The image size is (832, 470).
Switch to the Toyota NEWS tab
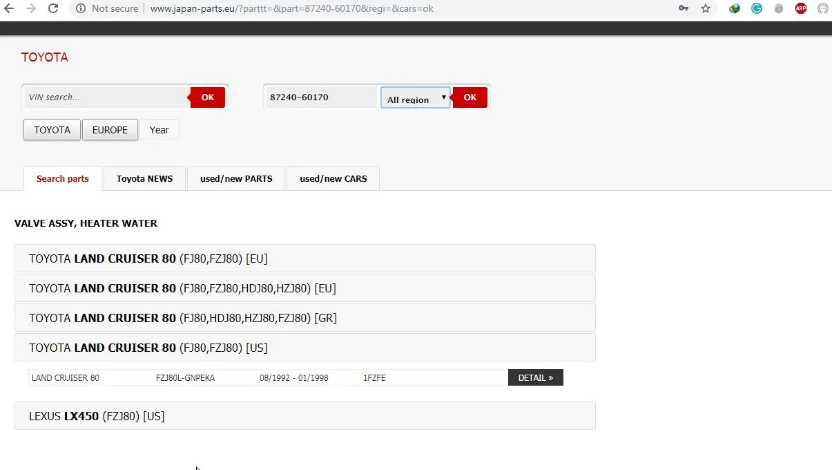point(144,178)
